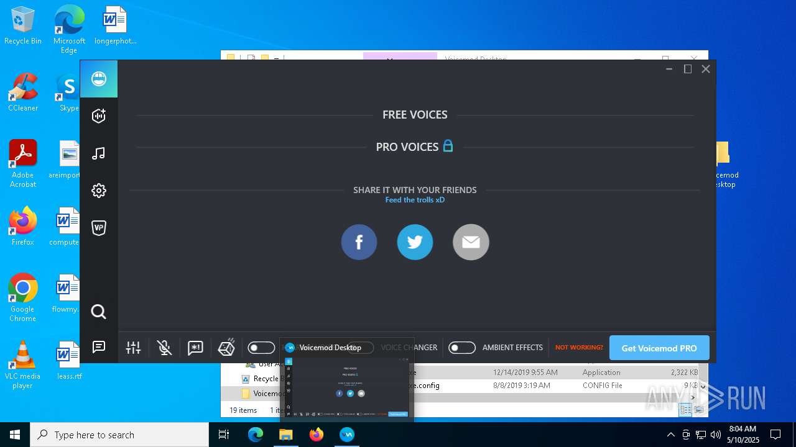
Task: Expand the FREE VOICES section
Action: 415,115
